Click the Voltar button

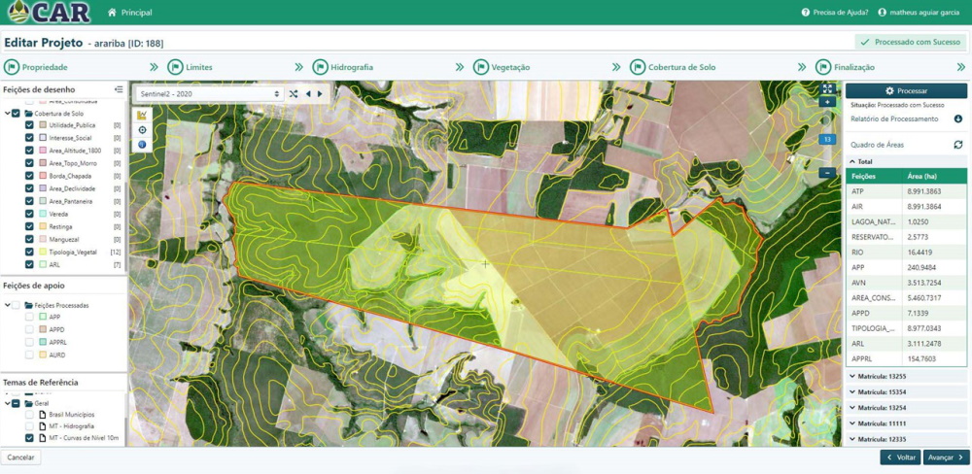(x=900, y=457)
